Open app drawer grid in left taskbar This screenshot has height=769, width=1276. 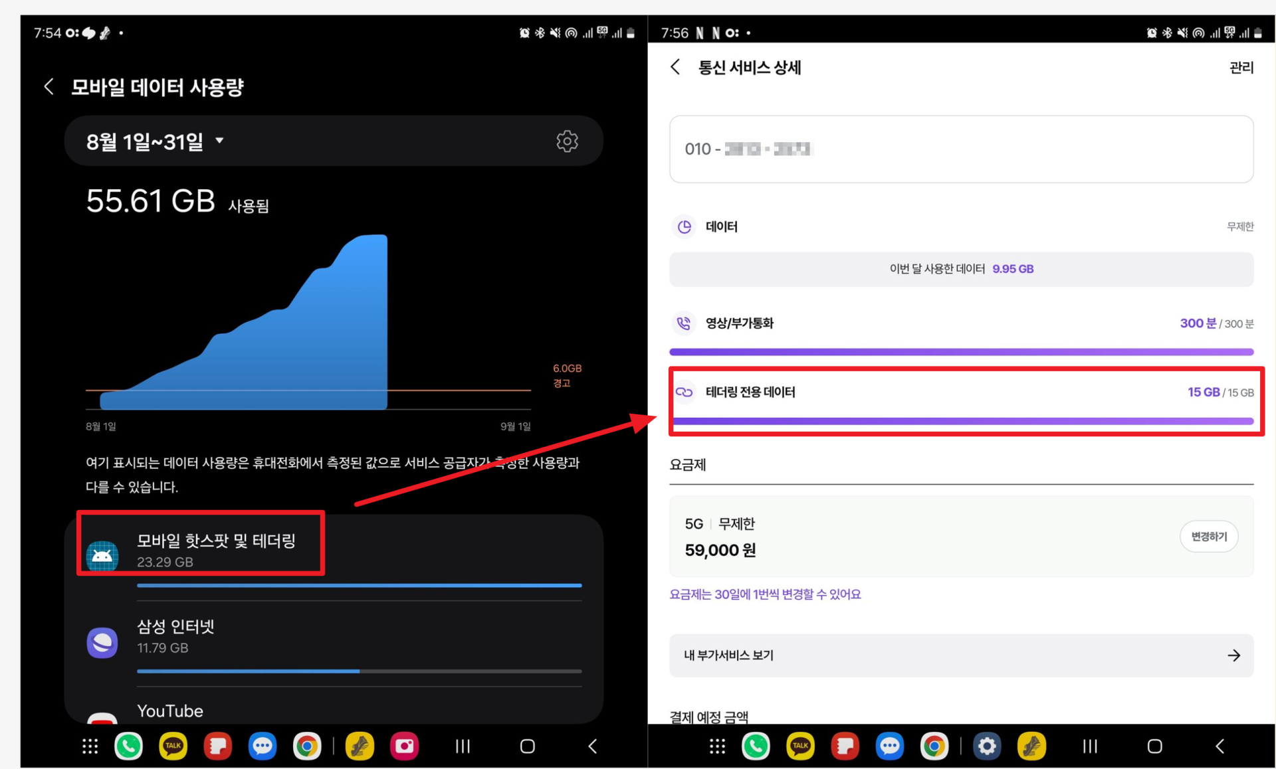[x=90, y=746]
